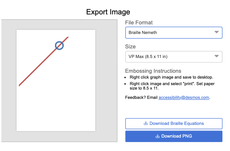Open the Braille Nemeth format selector
Viewport: 230px width, 151px height.
pos(169,33)
